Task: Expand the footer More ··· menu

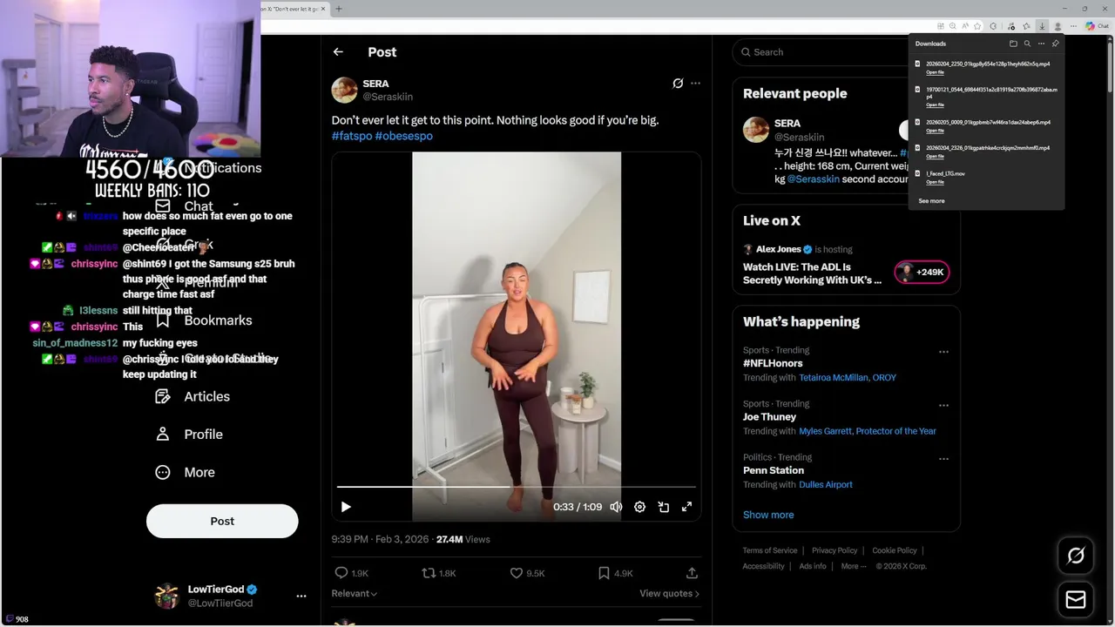Action: [854, 566]
